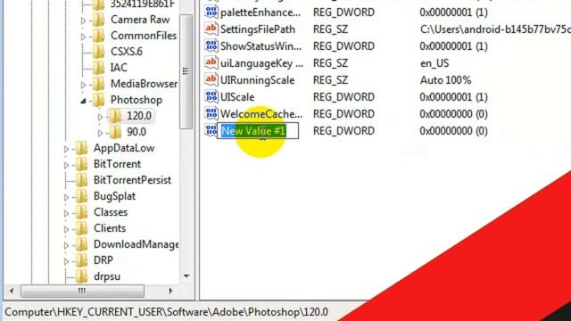Select the WelcomeCache... value name
This screenshot has height=321, width=571.
pos(261,114)
